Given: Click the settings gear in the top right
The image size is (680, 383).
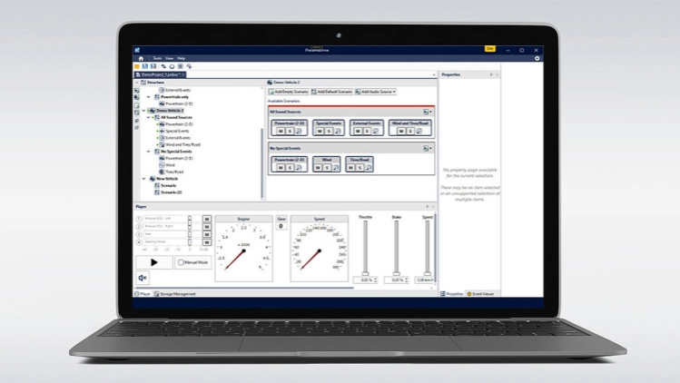Looking at the screenshot, I should tap(537, 58).
